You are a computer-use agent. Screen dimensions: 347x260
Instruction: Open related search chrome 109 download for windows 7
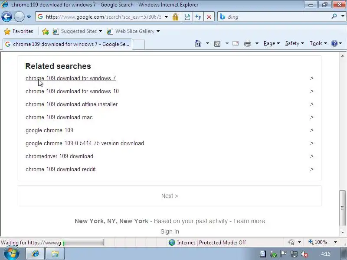(71, 78)
